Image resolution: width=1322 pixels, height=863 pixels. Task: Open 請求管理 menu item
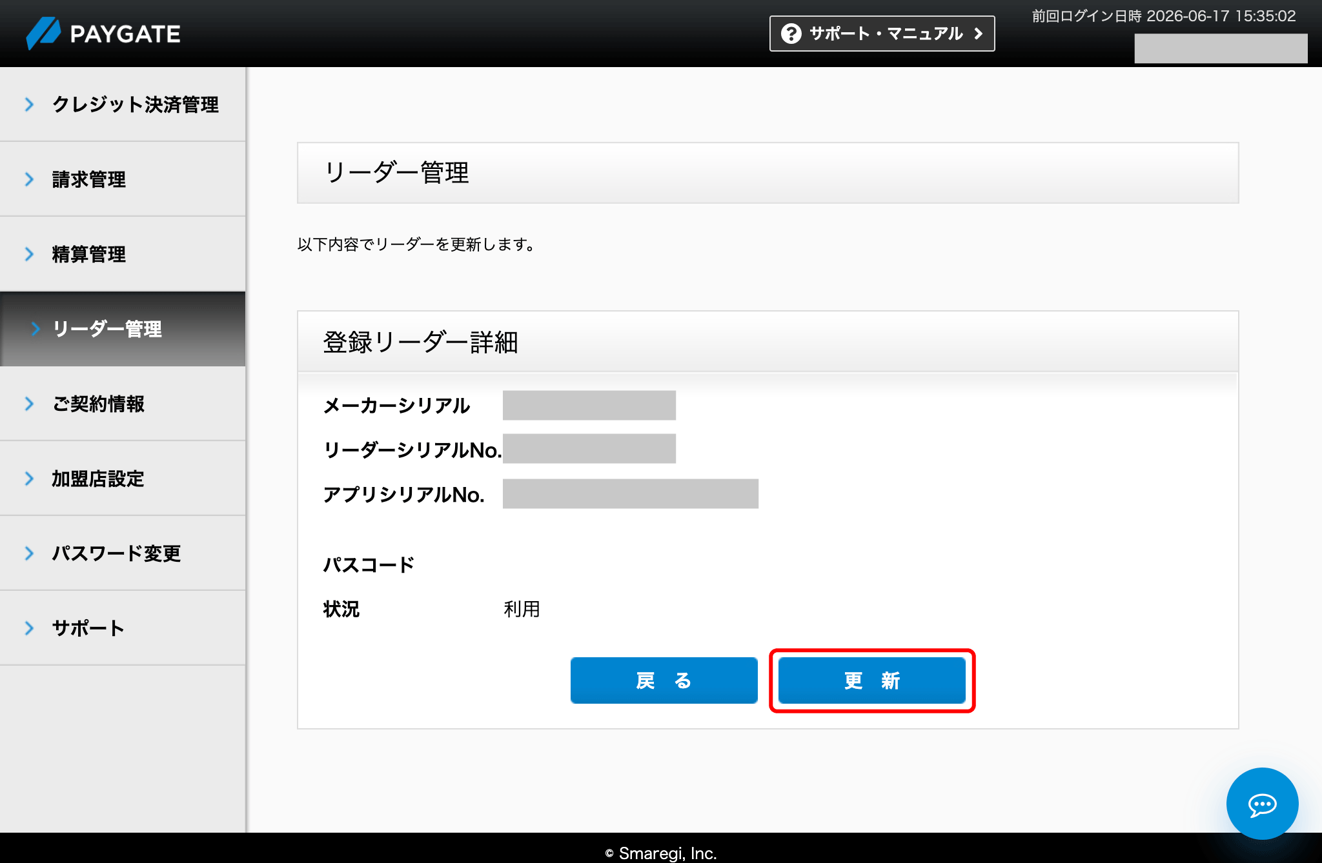click(x=123, y=179)
